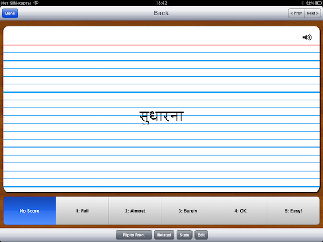Play audio with the speaker icon

pyautogui.click(x=307, y=38)
